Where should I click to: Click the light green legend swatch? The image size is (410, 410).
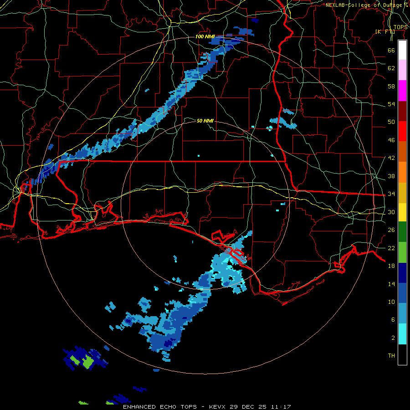pyautogui.click(x=402, y=252)
